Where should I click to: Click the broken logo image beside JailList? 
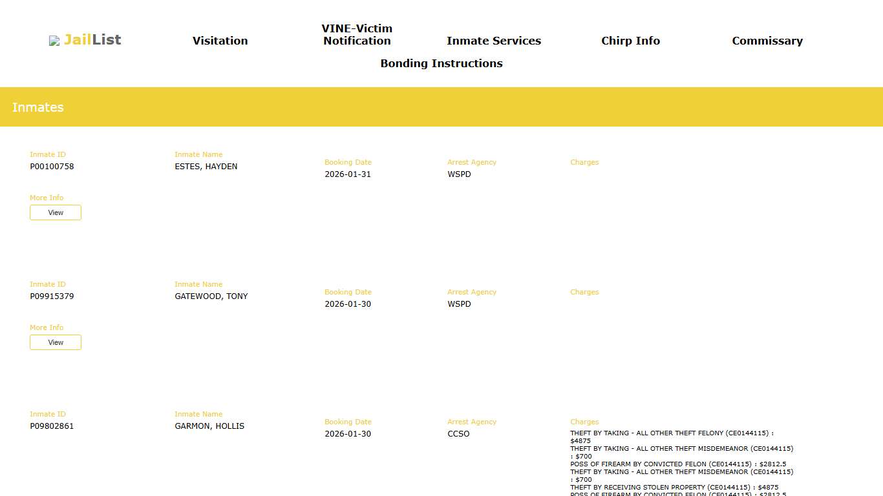tap(54, 41)
